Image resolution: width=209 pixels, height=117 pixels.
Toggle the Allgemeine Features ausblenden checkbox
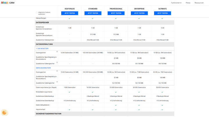coord(37,12)
